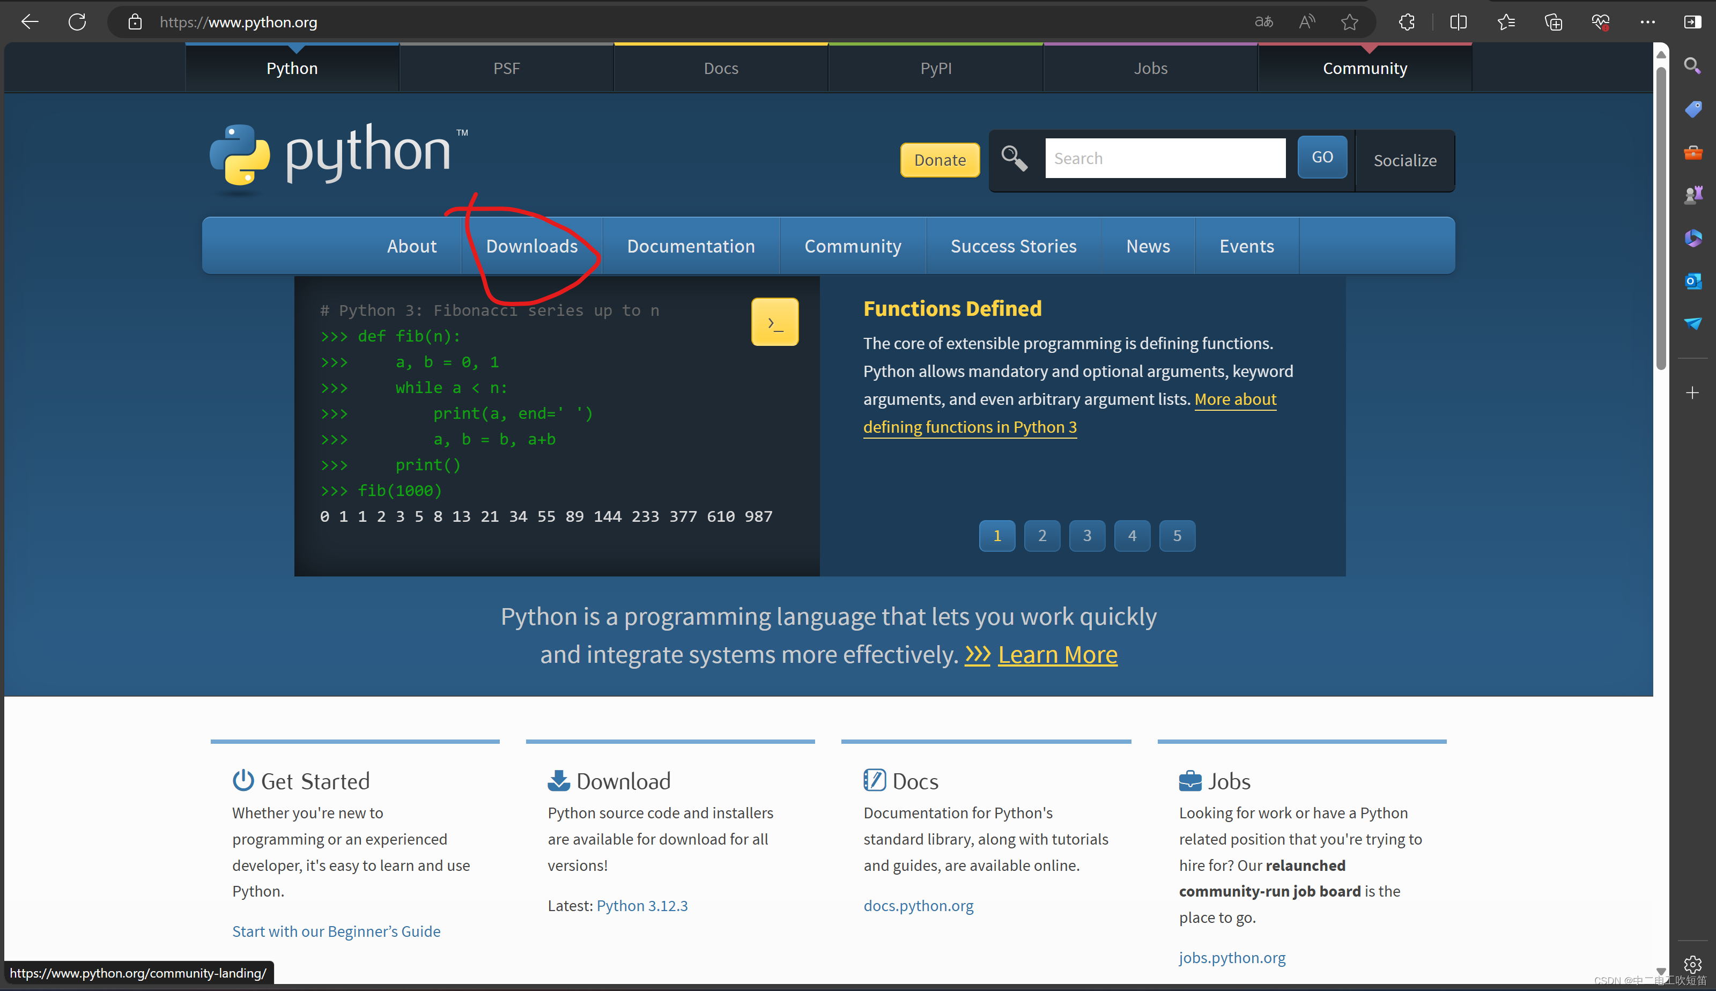
Task: Click the page vertical scrollbar thumb
Action: pyautogui.click(x=1661, y=218)
